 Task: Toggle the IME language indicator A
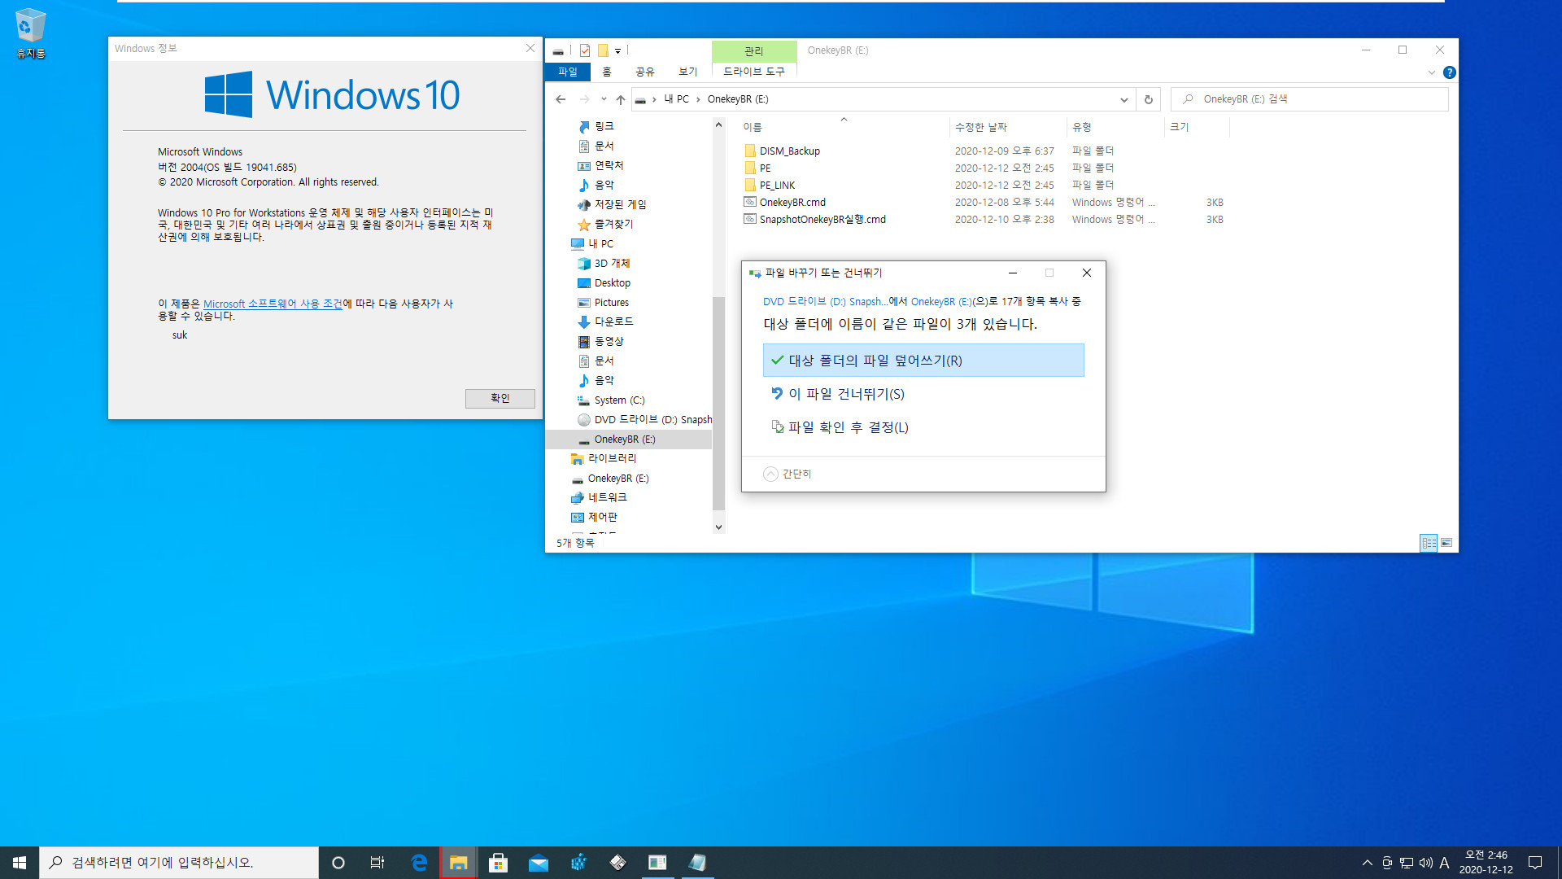(1444, 863)
